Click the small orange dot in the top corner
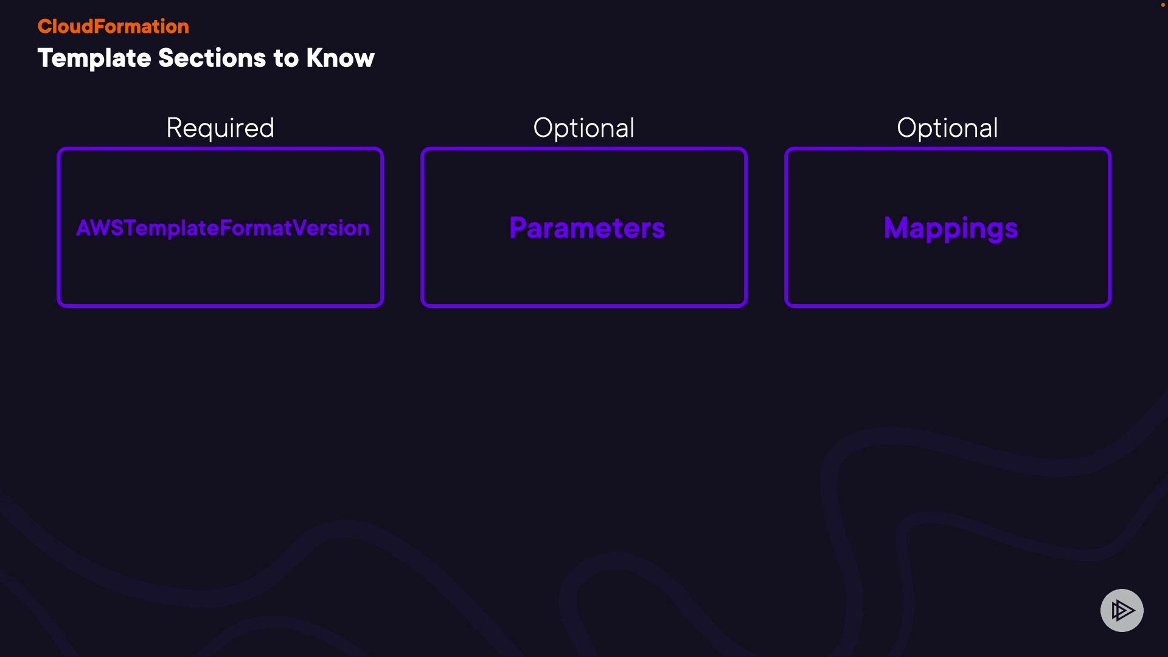 click(1163, 5)
